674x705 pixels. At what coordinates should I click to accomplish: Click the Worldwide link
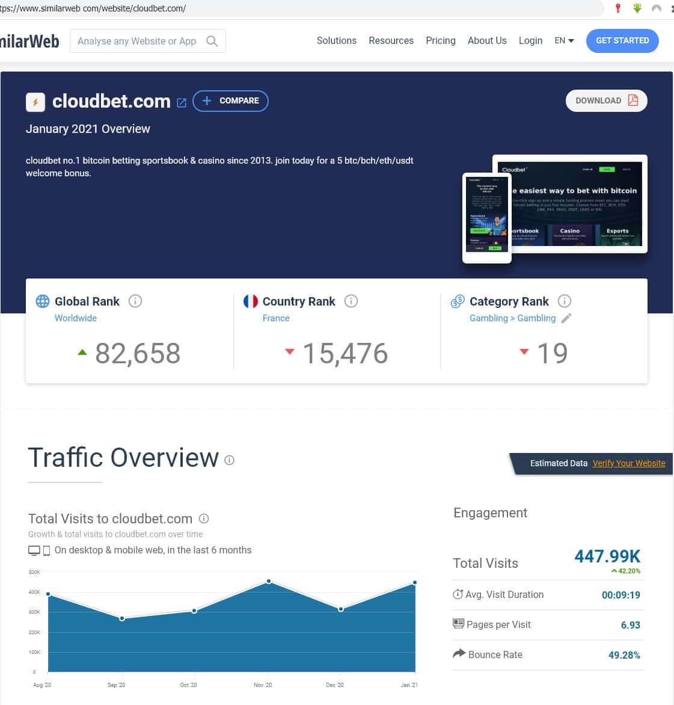[x=76, y=318]
